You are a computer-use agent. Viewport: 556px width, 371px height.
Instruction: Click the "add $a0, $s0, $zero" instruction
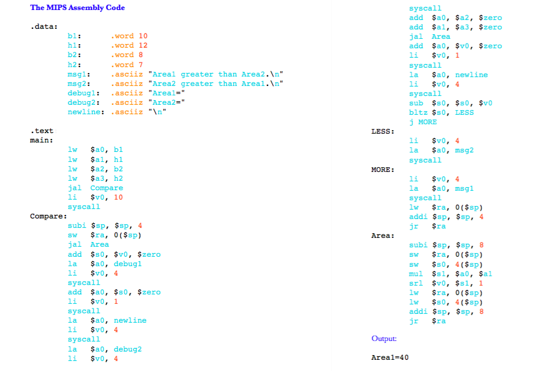point(114,292)
